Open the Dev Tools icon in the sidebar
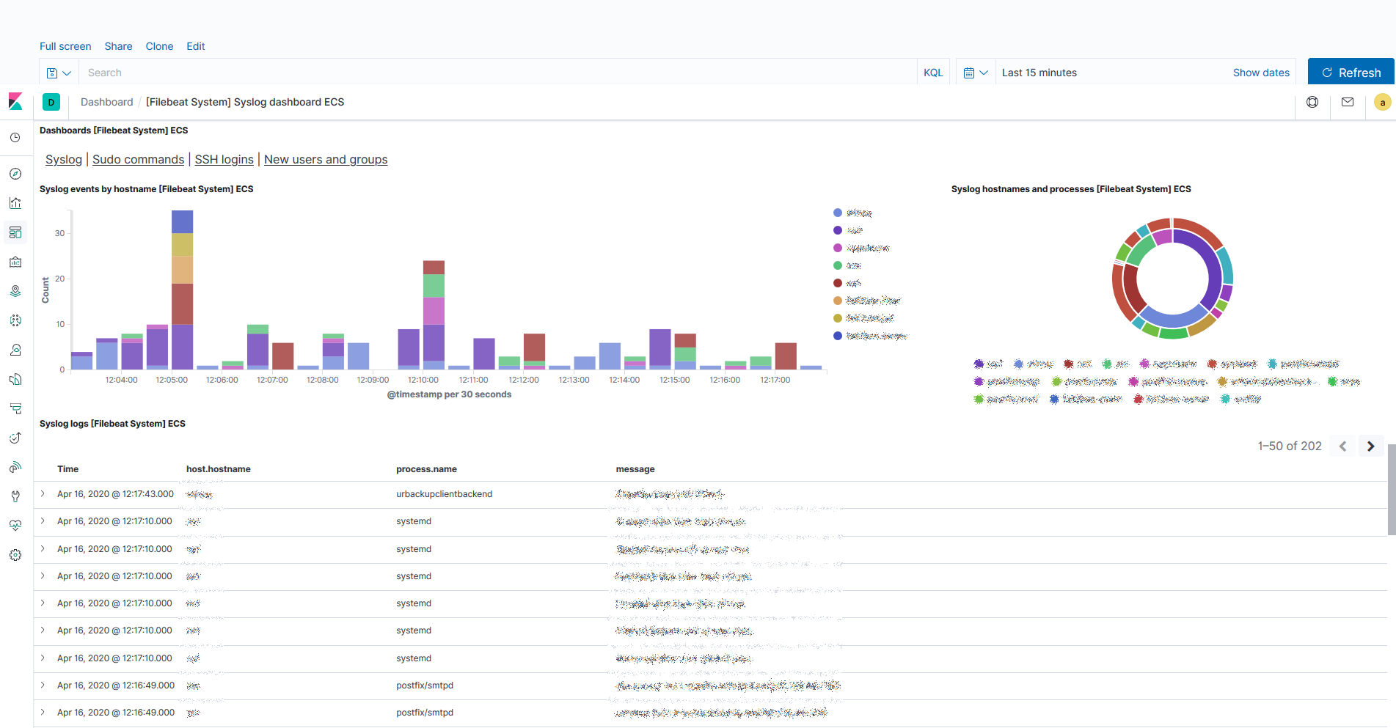This screenshot has height=728, width=1396. pyautogui.click(x=15, y=496)
